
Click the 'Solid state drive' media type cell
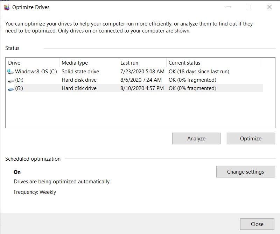tap(80, 72)
